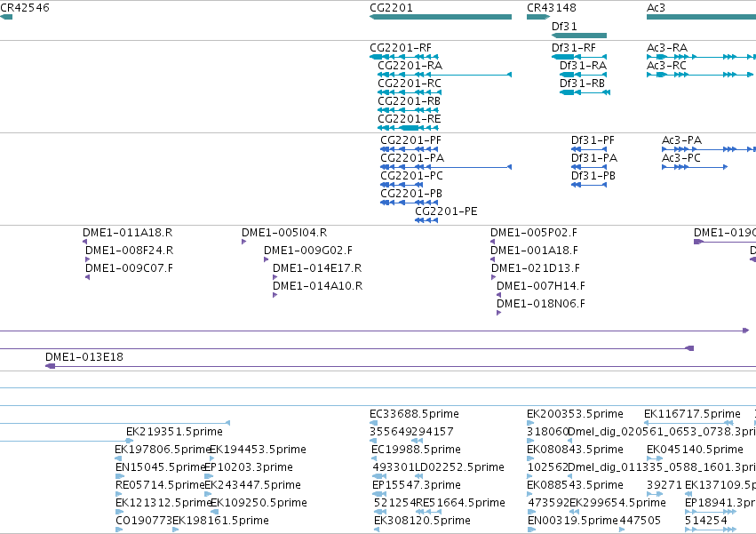Select clone end DME1-009C07.F
Screen dimensions: 756x534
[87, 277]
